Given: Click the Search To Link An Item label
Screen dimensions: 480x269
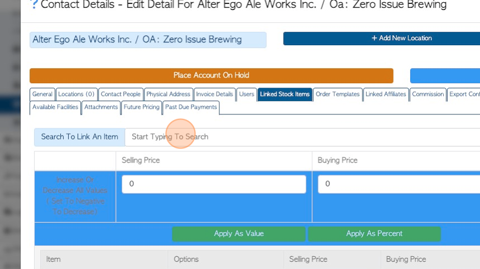Looking at the screenshot, I should click(80, 137).
